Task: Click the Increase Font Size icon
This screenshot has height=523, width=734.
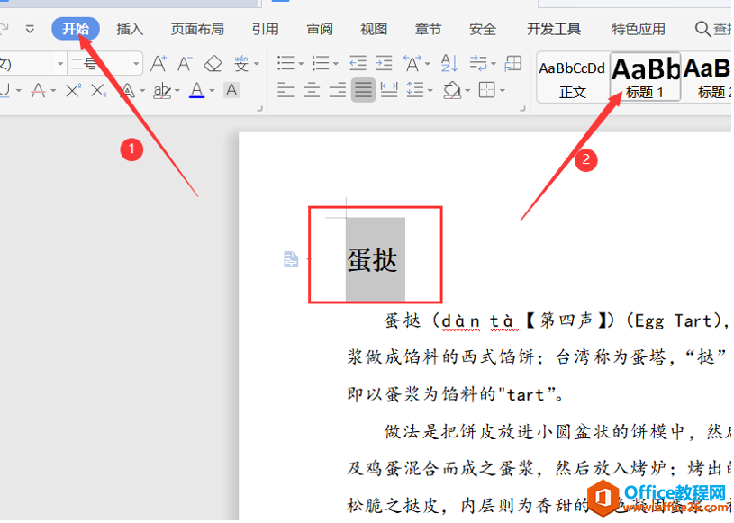Action: pyautogui.click(x=159, y=63)
